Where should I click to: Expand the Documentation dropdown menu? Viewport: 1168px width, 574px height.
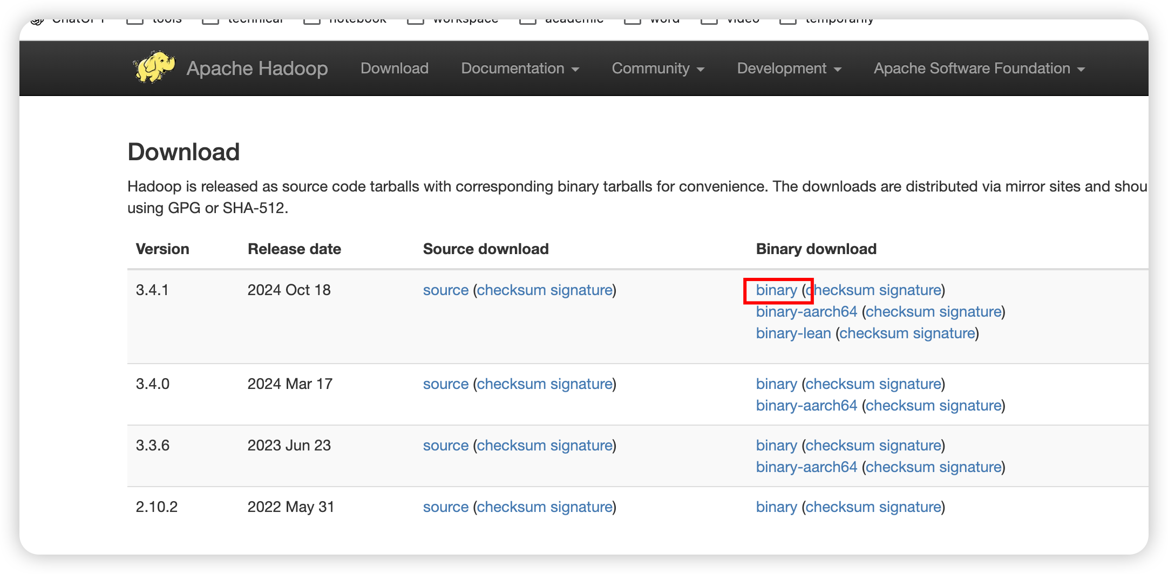(520, 69)
